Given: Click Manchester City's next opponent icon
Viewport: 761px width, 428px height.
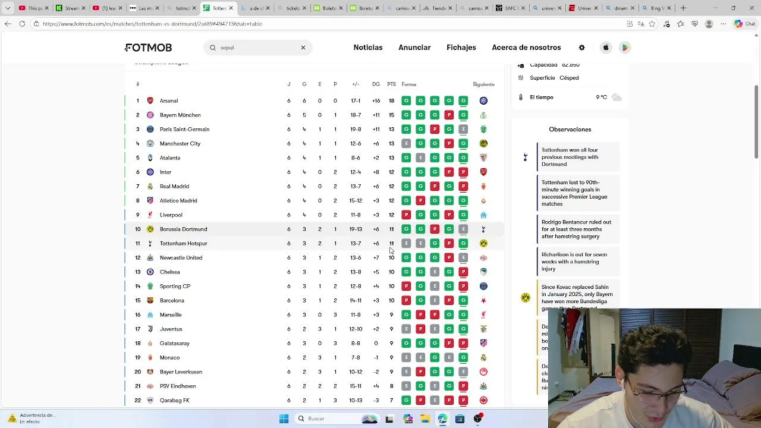Looking at the screenshot, I should tap(483, 143).
